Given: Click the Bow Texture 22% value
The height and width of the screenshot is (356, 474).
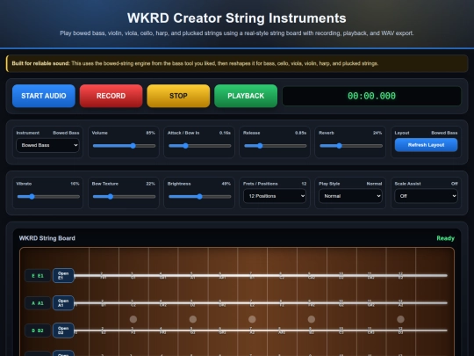Looking at the screenshot, I should 150,184.
